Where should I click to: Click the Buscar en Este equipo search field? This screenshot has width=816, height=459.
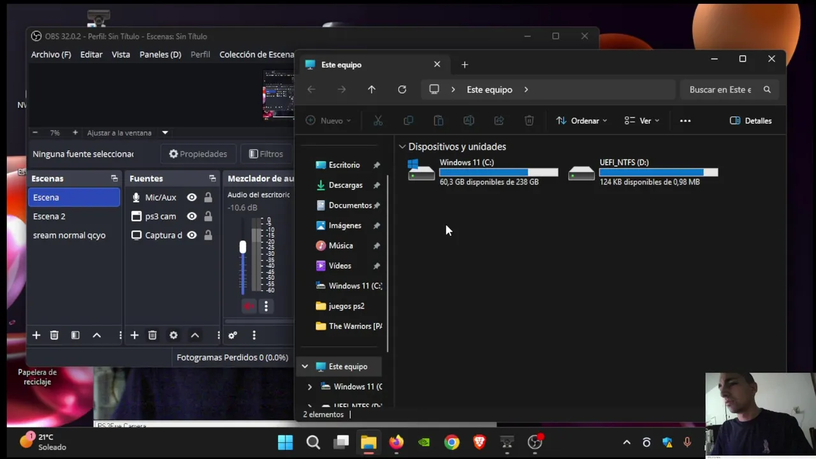[x=731, y=90]
